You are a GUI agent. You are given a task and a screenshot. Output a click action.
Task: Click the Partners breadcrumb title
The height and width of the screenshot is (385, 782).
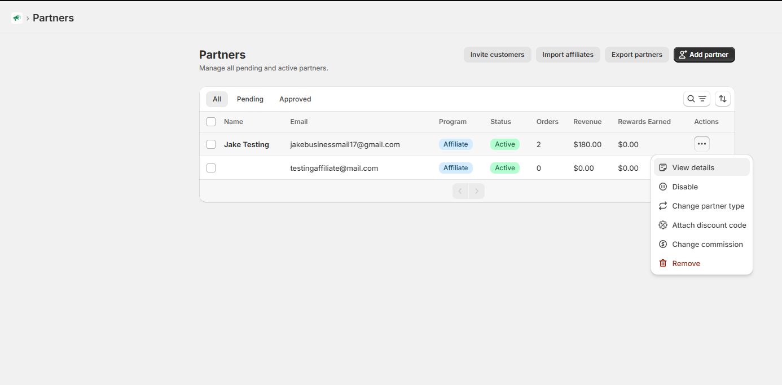(x=53, y=18)
